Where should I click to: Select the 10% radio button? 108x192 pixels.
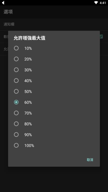point(16,48)
